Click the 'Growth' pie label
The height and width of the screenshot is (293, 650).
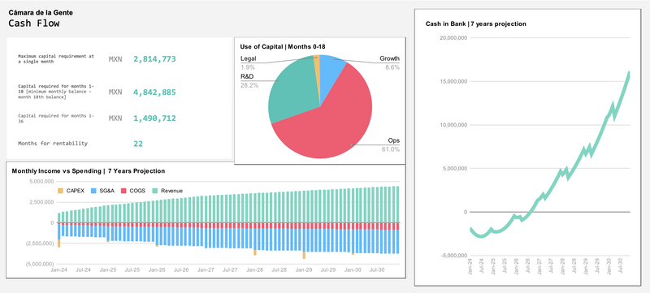390,58
